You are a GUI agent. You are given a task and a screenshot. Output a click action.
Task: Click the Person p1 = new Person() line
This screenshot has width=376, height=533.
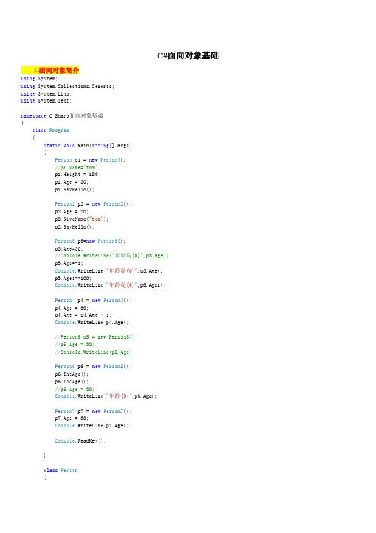coord(90,160)
